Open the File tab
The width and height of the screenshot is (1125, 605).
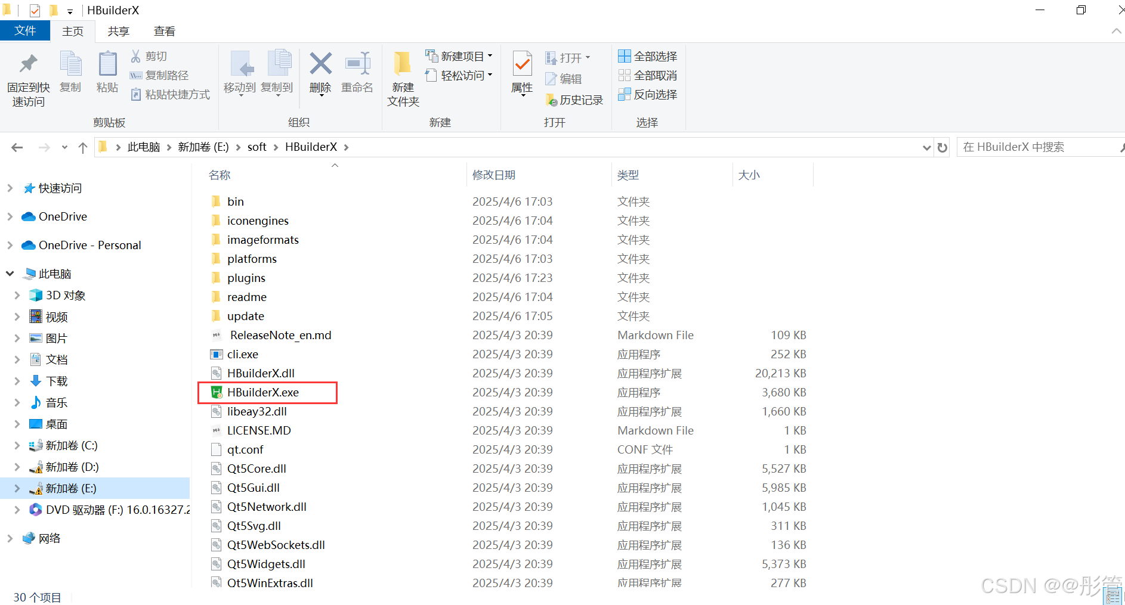pyautogui.click(x=25, y=31)
